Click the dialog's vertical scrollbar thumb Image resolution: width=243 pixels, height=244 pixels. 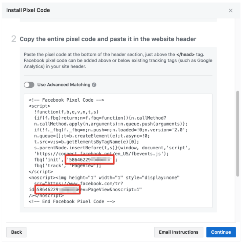click(x=237, y=134)
